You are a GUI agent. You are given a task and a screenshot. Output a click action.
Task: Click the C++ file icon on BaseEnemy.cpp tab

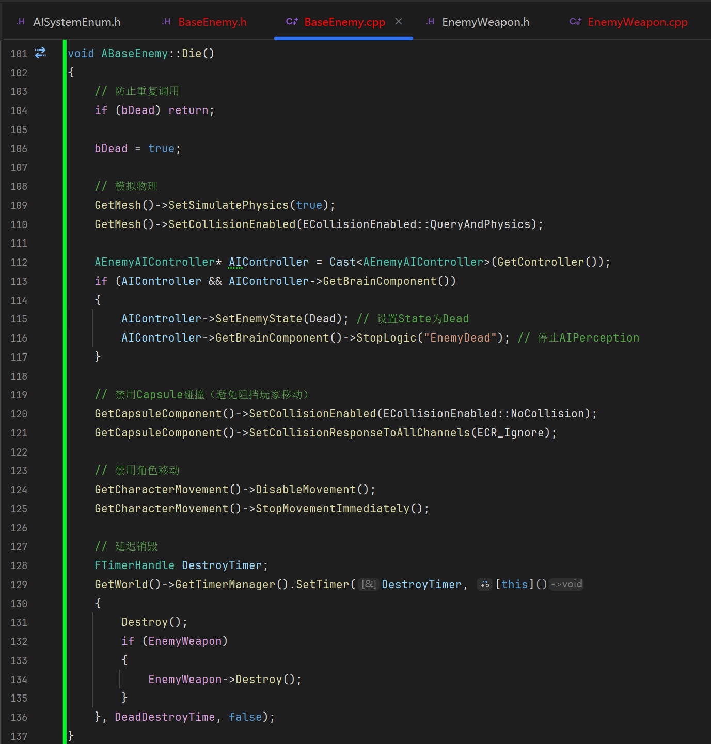click(292, 22)
